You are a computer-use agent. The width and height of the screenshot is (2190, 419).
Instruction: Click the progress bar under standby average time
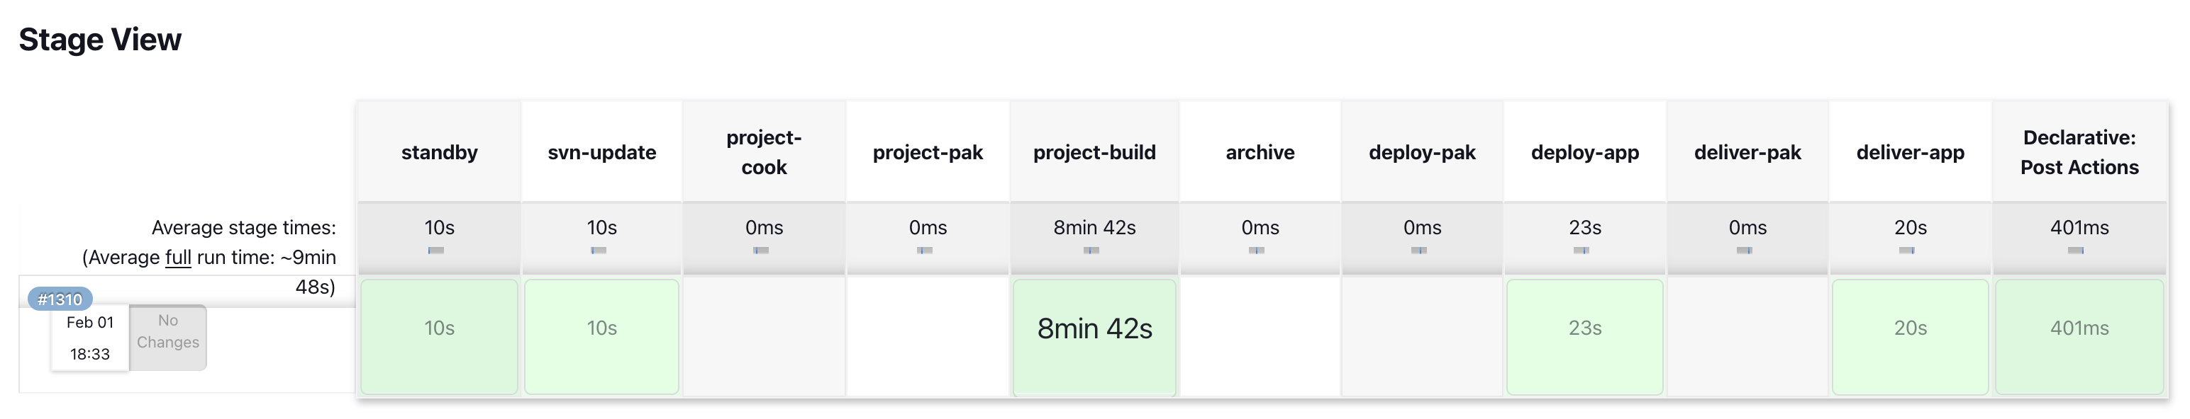point(436,251)
